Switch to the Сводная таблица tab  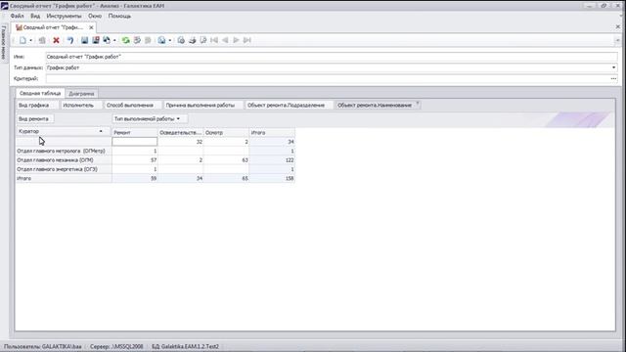(40, 94)
